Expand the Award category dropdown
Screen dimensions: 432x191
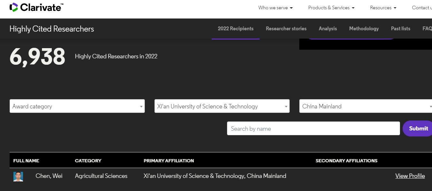click(77, 106)
